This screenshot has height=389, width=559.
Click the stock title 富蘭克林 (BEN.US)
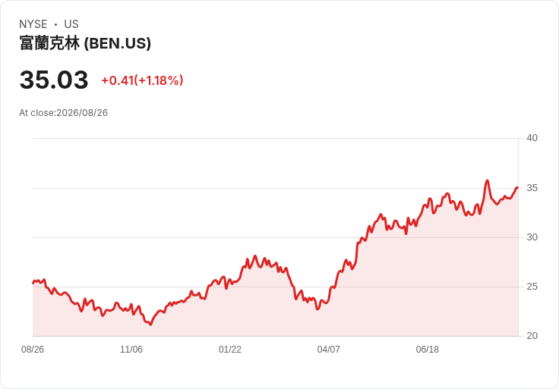[85, 43]
